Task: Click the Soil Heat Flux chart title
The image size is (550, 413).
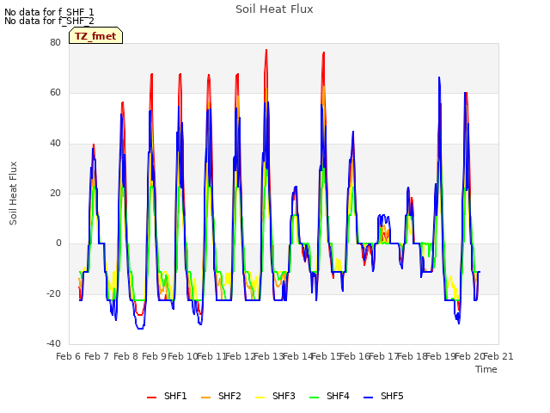Action: pos(274,9)
